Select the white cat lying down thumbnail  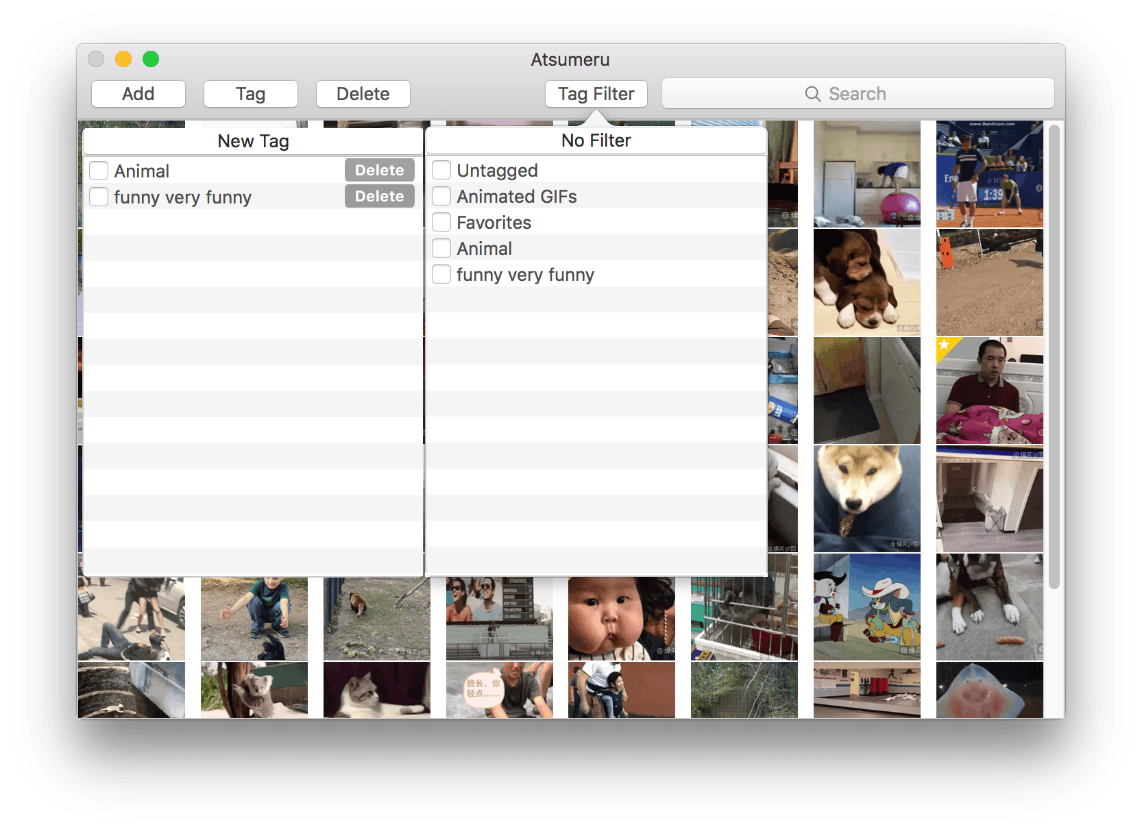click(x=377, y=690)
